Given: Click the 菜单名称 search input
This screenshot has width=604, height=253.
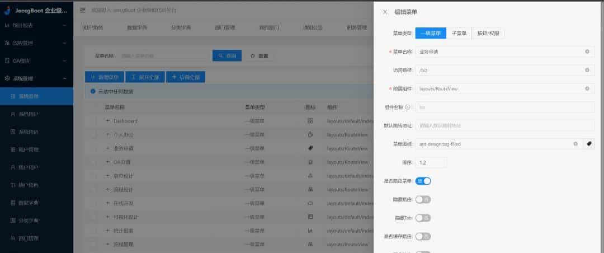Looking at the screenshot, I should (163, 56).
